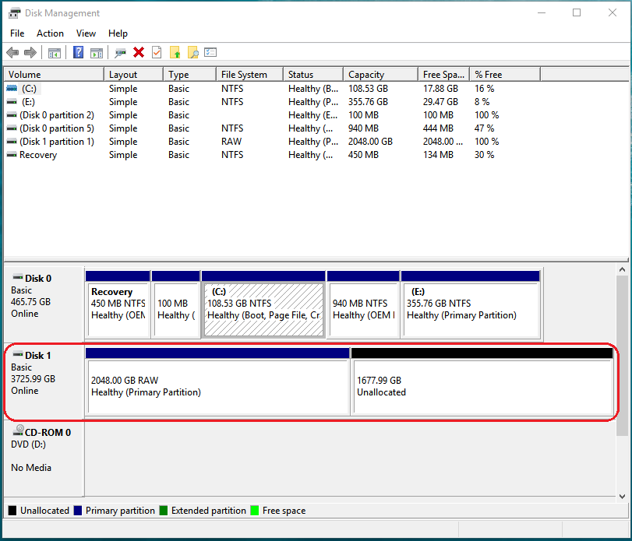Viewport: 632px width, 541px height.
Task: Click the Disk 0 partition 2 drive icon
Action: [x=12, y=114]
